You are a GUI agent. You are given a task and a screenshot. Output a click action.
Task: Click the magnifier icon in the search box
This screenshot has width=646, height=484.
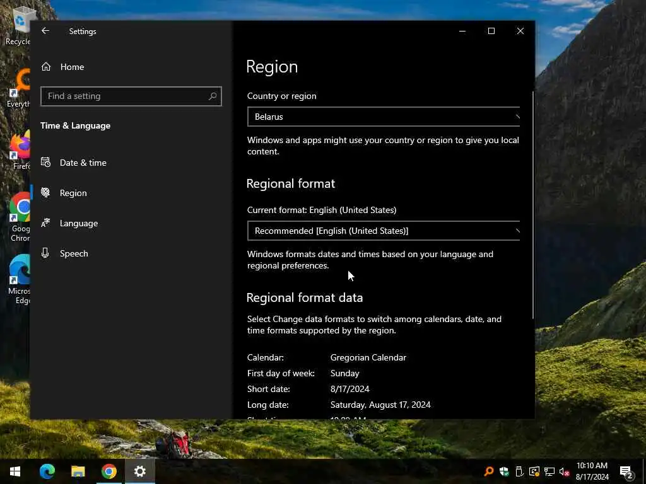[x=213, y=96]
